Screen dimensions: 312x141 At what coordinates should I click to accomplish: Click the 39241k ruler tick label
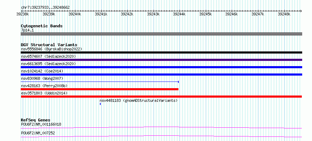pos(101,14)
